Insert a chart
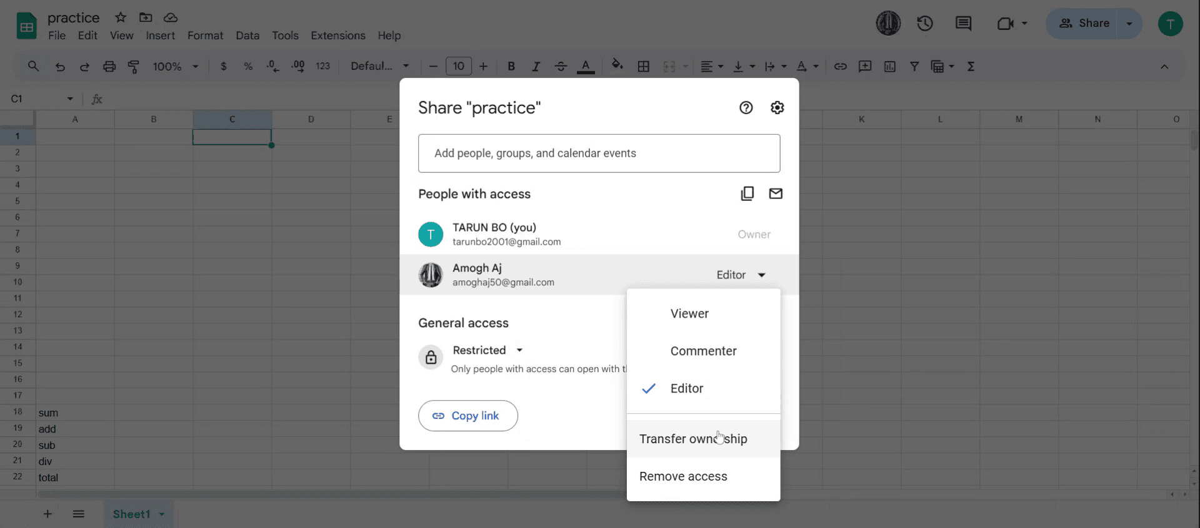Viewport: 1200px width, 528px height. tap(890, 66)
